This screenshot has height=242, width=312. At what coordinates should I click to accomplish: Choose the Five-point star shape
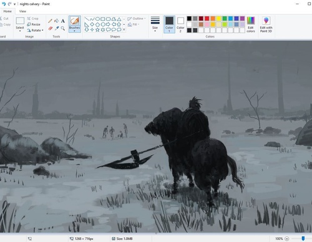pos(97,29)
